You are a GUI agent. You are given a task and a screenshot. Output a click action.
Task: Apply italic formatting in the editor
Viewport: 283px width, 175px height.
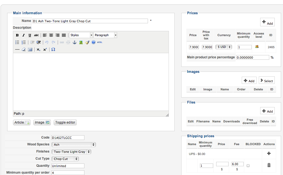coord(23,35)
